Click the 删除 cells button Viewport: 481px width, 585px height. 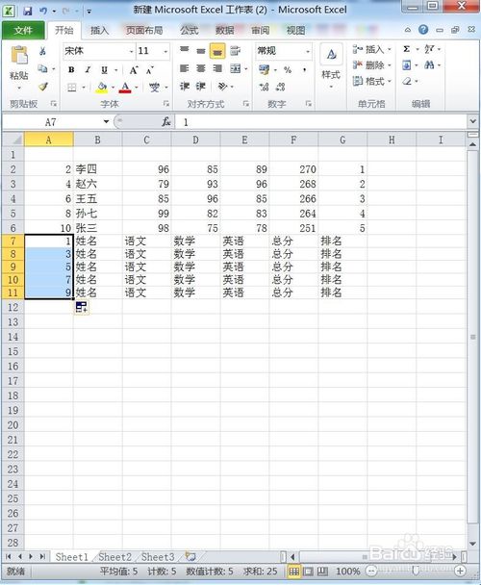point(372,65)
